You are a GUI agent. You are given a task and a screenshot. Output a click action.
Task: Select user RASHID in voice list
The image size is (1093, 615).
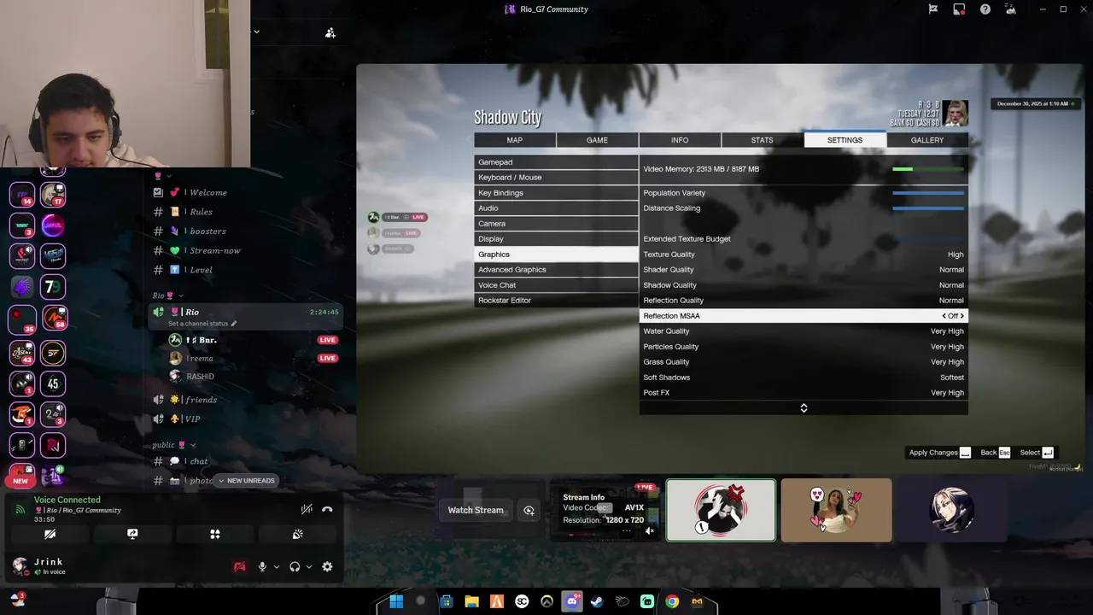pyautogui.click(x=201, y=377)
